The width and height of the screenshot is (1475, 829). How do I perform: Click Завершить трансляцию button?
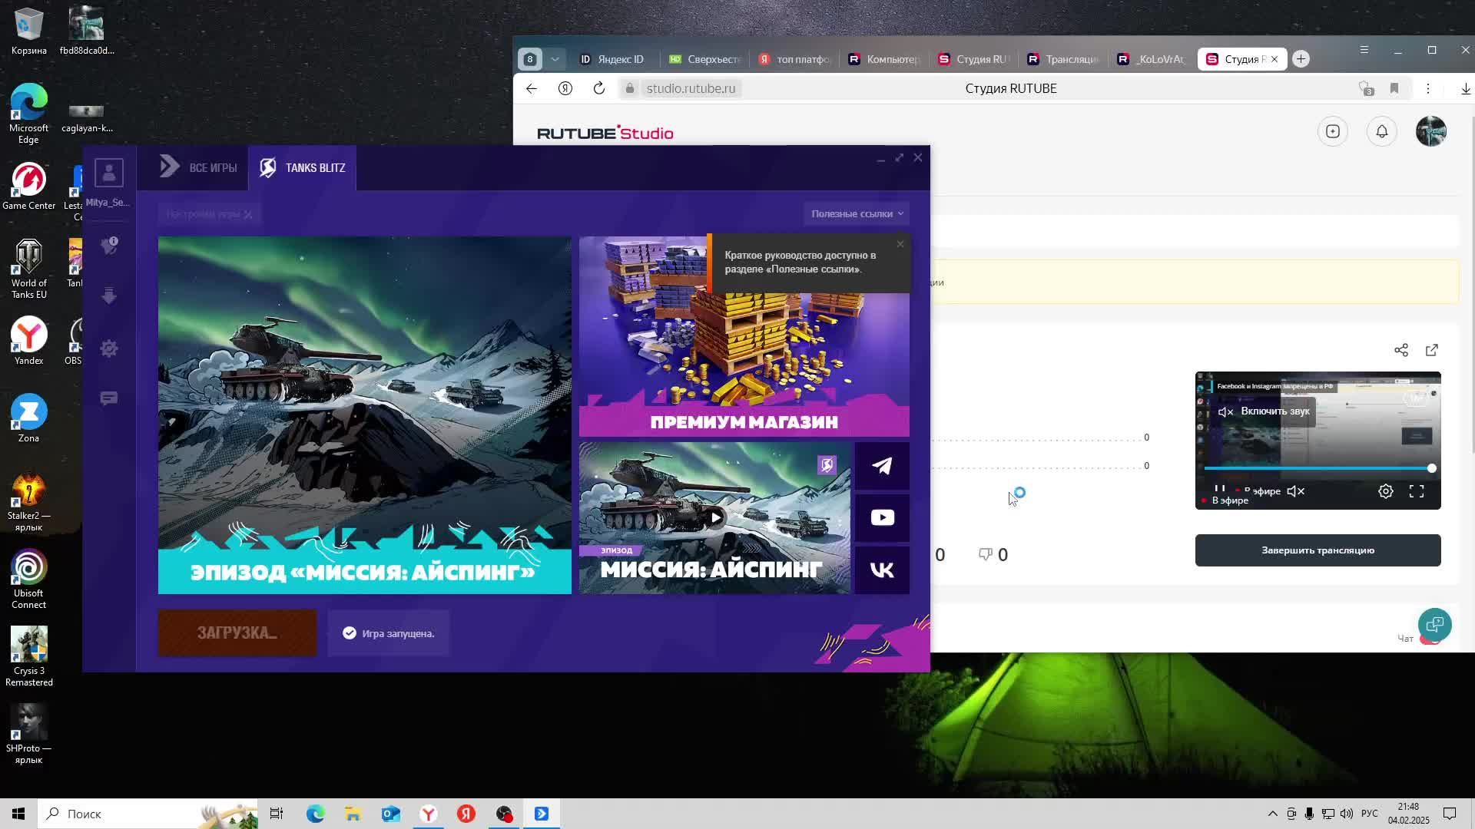[1318, 550]
